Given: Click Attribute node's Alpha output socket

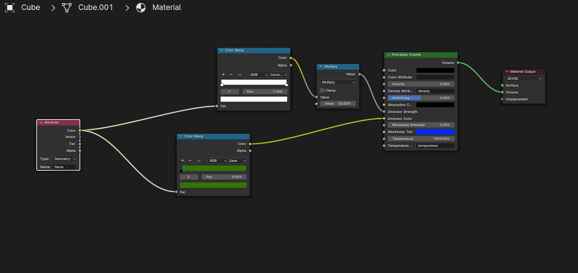Looking at the screenshot, I should (x=80, y=151).
